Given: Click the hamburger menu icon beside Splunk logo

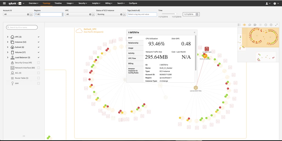Looking at the screenshot, I should (x=4, y=3).
